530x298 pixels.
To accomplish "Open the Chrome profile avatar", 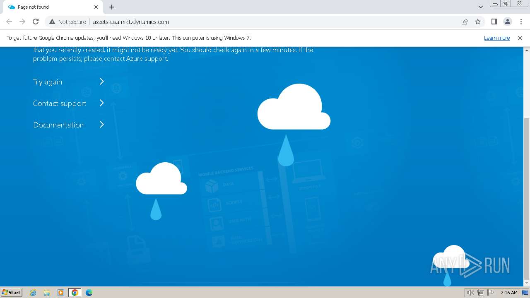I will click(507, 22).
